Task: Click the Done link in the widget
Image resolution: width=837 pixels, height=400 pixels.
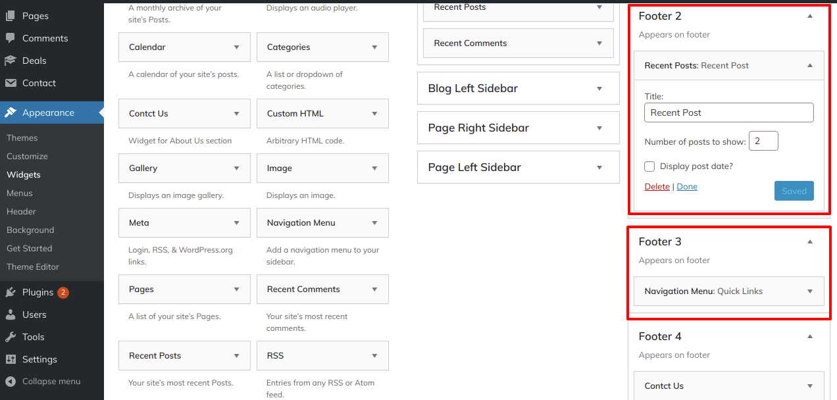Action: (687, 187)
